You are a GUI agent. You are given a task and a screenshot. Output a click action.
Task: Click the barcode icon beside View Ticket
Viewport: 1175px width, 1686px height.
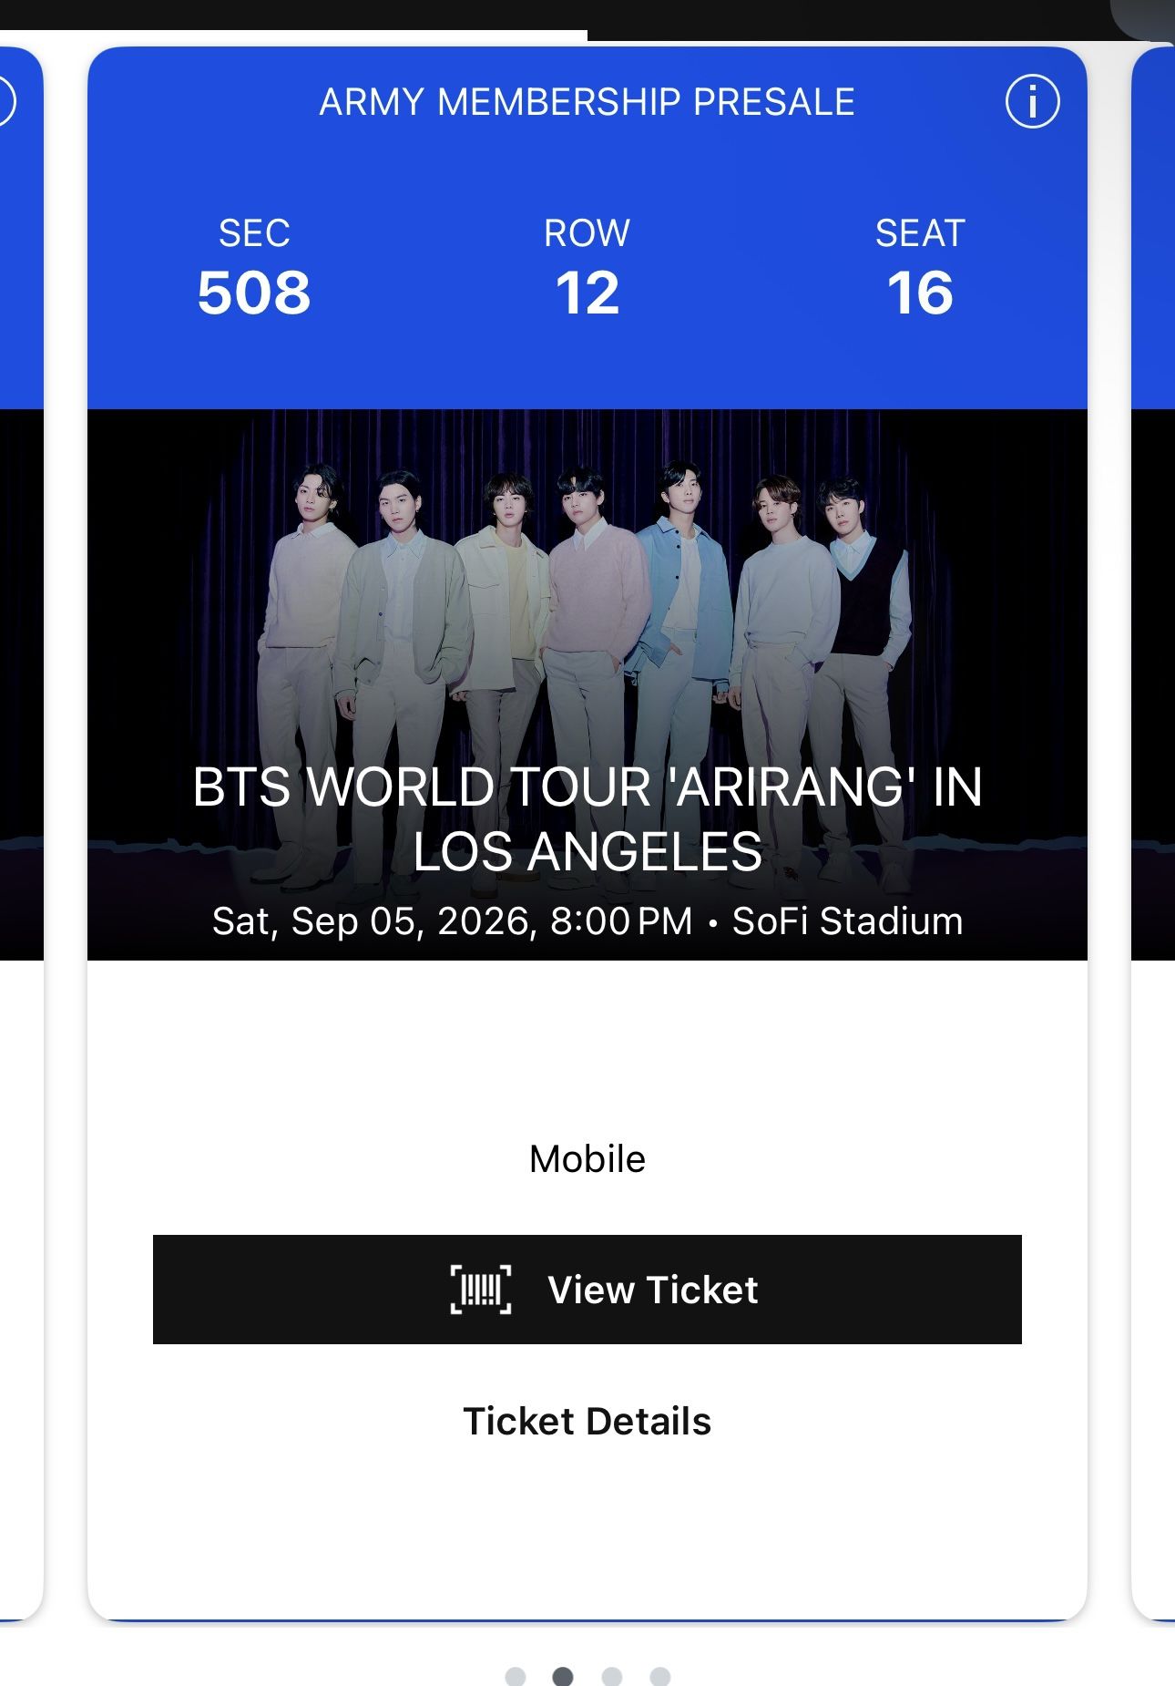[481, 1290]
